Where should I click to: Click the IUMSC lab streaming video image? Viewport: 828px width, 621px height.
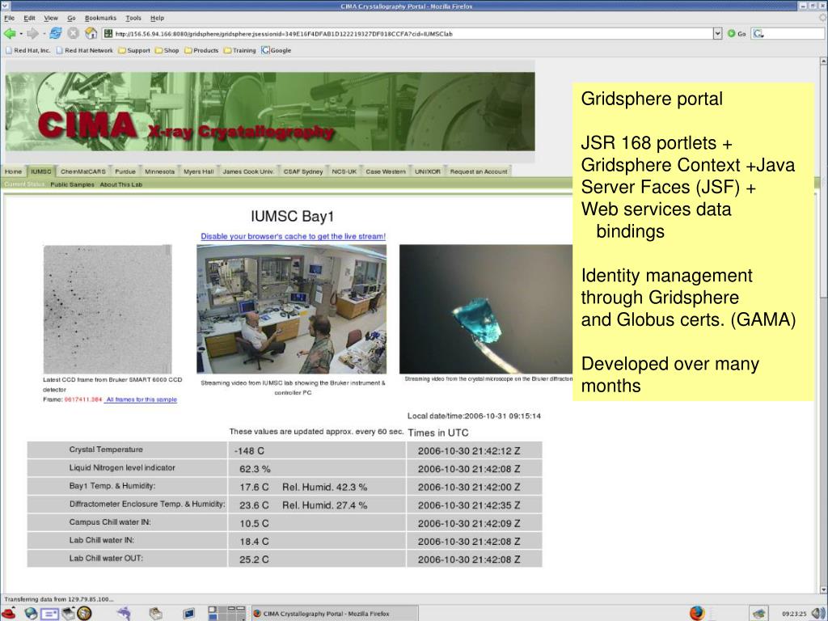(x=291, y=309)
